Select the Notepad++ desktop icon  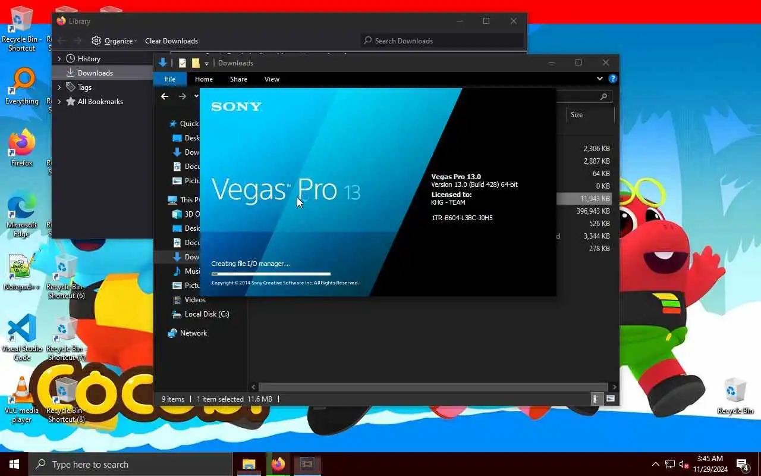coord(22,273)
